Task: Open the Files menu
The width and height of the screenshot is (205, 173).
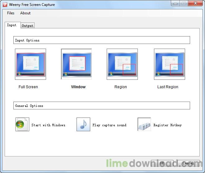Action: pyautogui.click(x=11, y=13)
